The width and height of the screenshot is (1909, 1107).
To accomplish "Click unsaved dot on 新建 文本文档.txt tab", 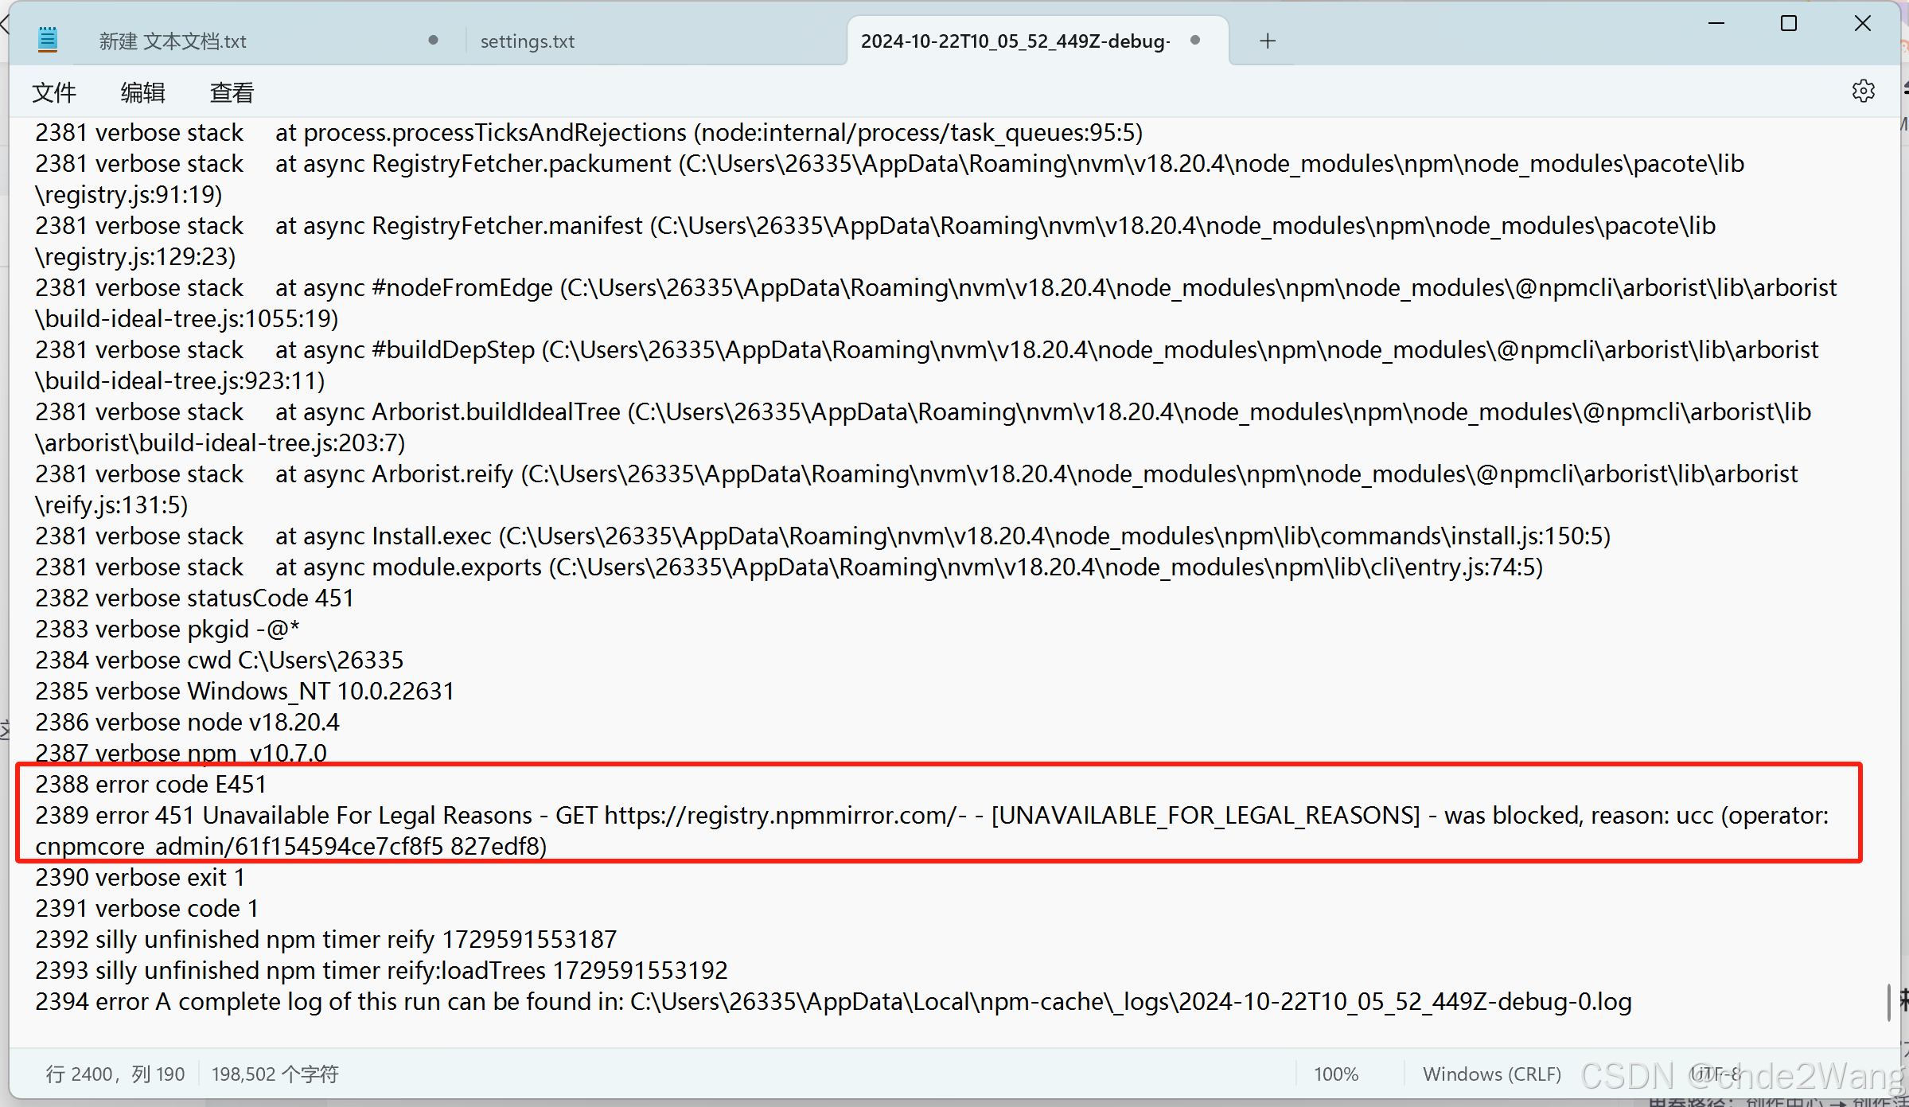I will (433, 40).
